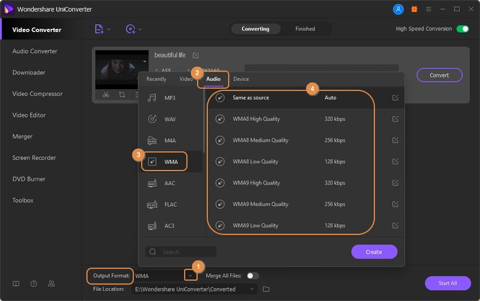Open the user guide book icon
480x301 pixels.
click(x=16, y=283)
